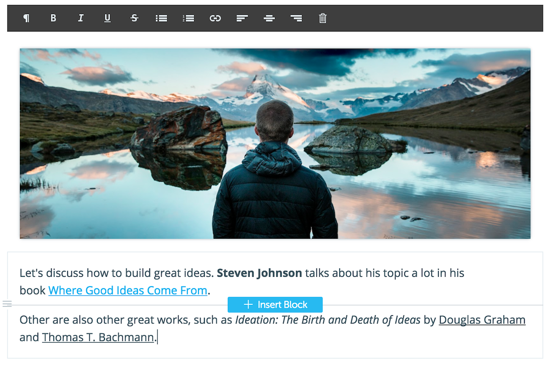550x367 pixels.
Task: Click on the italic book title text
Action: pos(328,320)
